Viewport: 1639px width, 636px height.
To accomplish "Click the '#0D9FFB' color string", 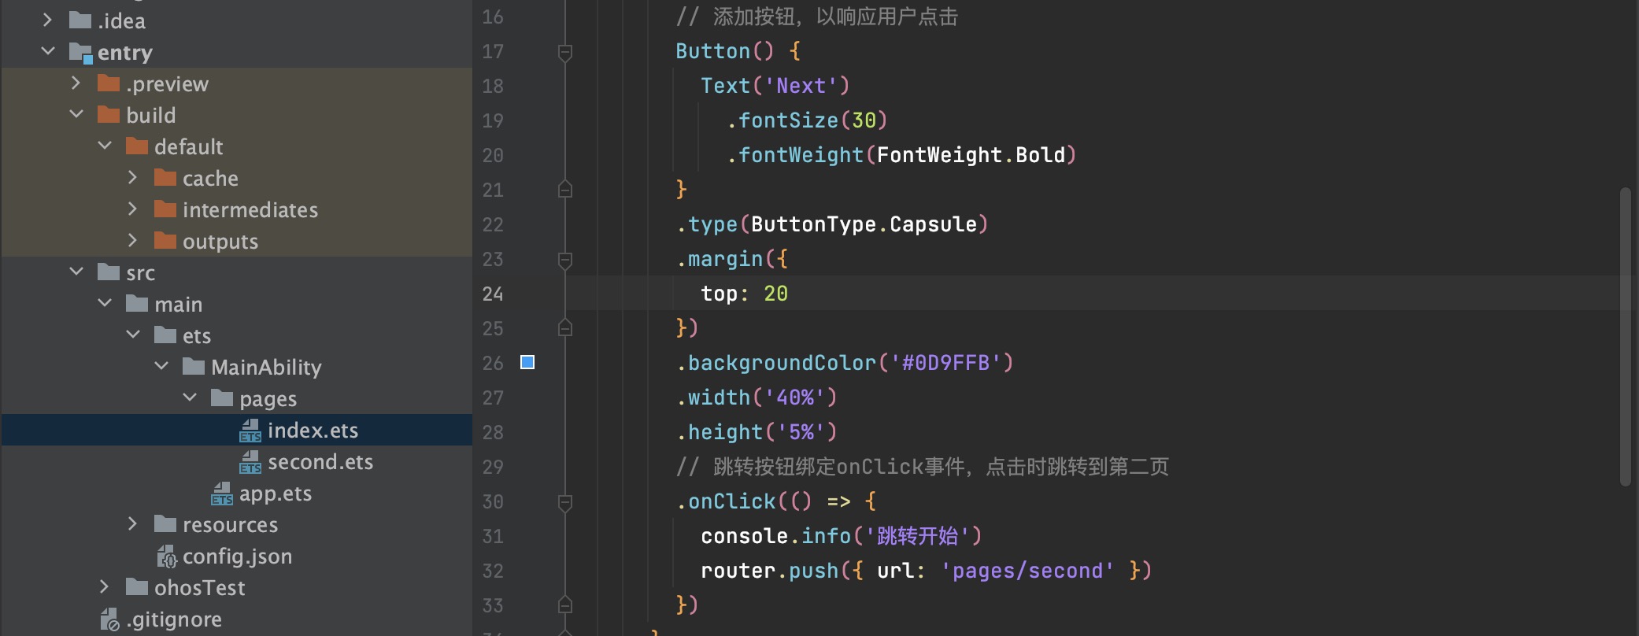I will [x=945, y=363].
